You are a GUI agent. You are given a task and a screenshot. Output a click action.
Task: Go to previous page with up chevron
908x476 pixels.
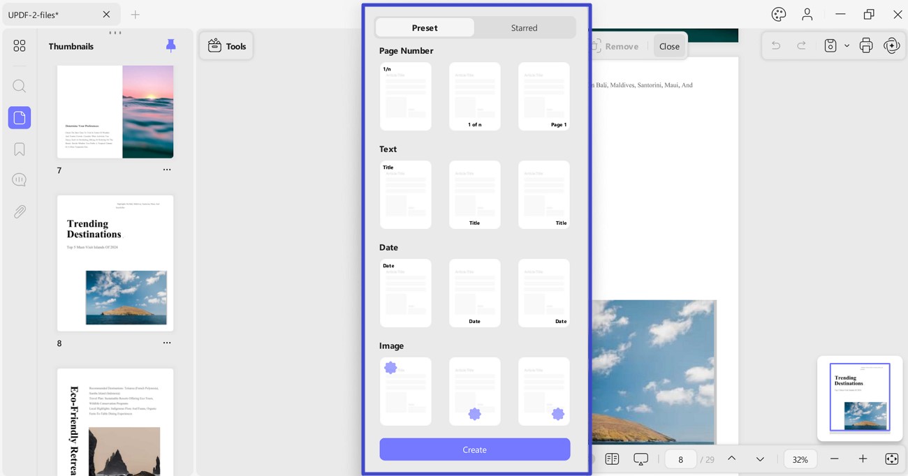tap(731, 459)
